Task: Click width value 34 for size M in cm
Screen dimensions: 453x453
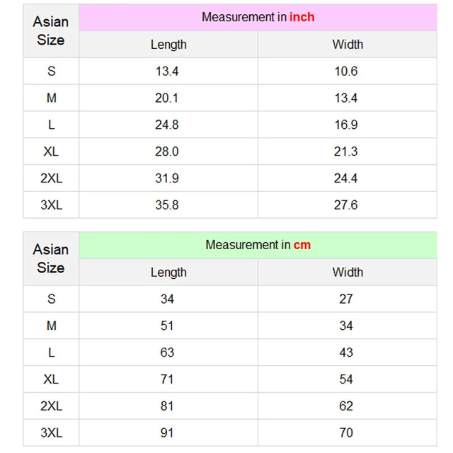Action: click(x=346, y=326)
